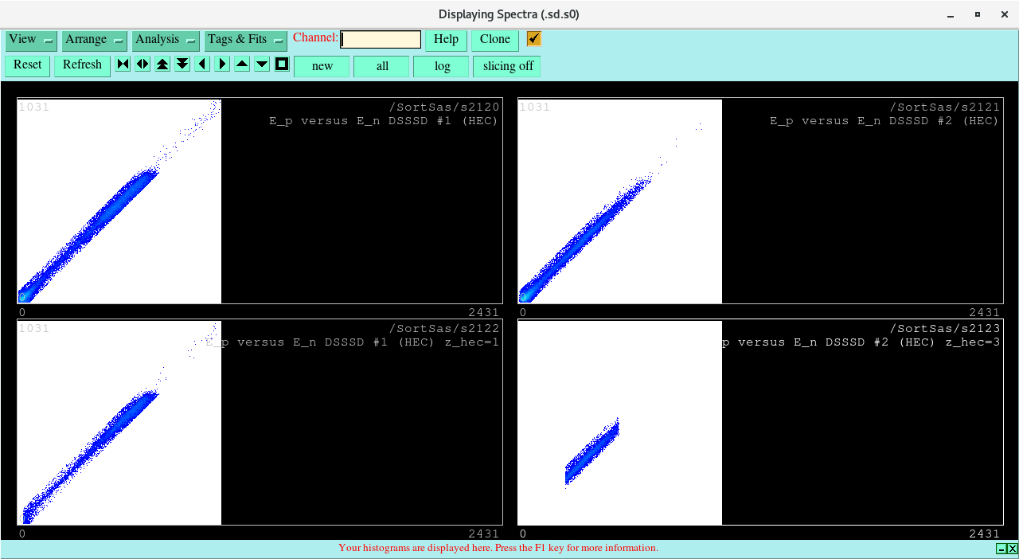This screenshot has height=559, width=1019.
Task: Click the single down arrow icon
Action: [x=262, y=64]
